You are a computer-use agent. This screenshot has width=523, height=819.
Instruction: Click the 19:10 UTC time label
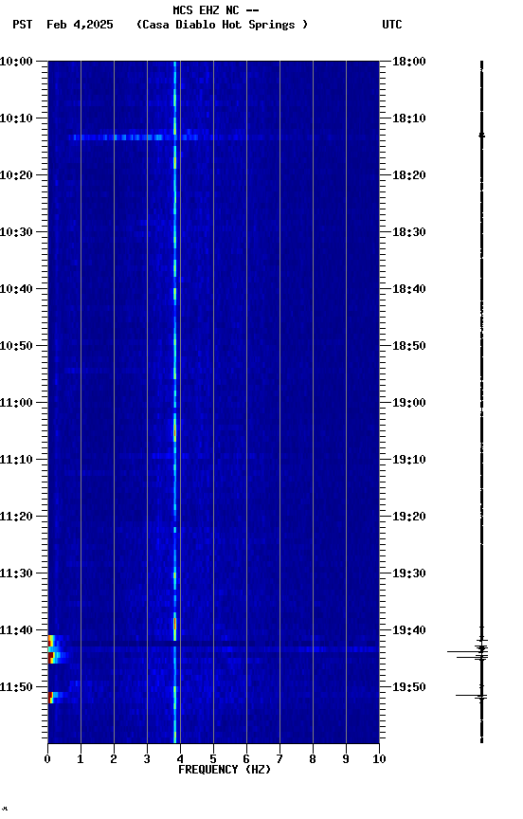coord(409,460)
